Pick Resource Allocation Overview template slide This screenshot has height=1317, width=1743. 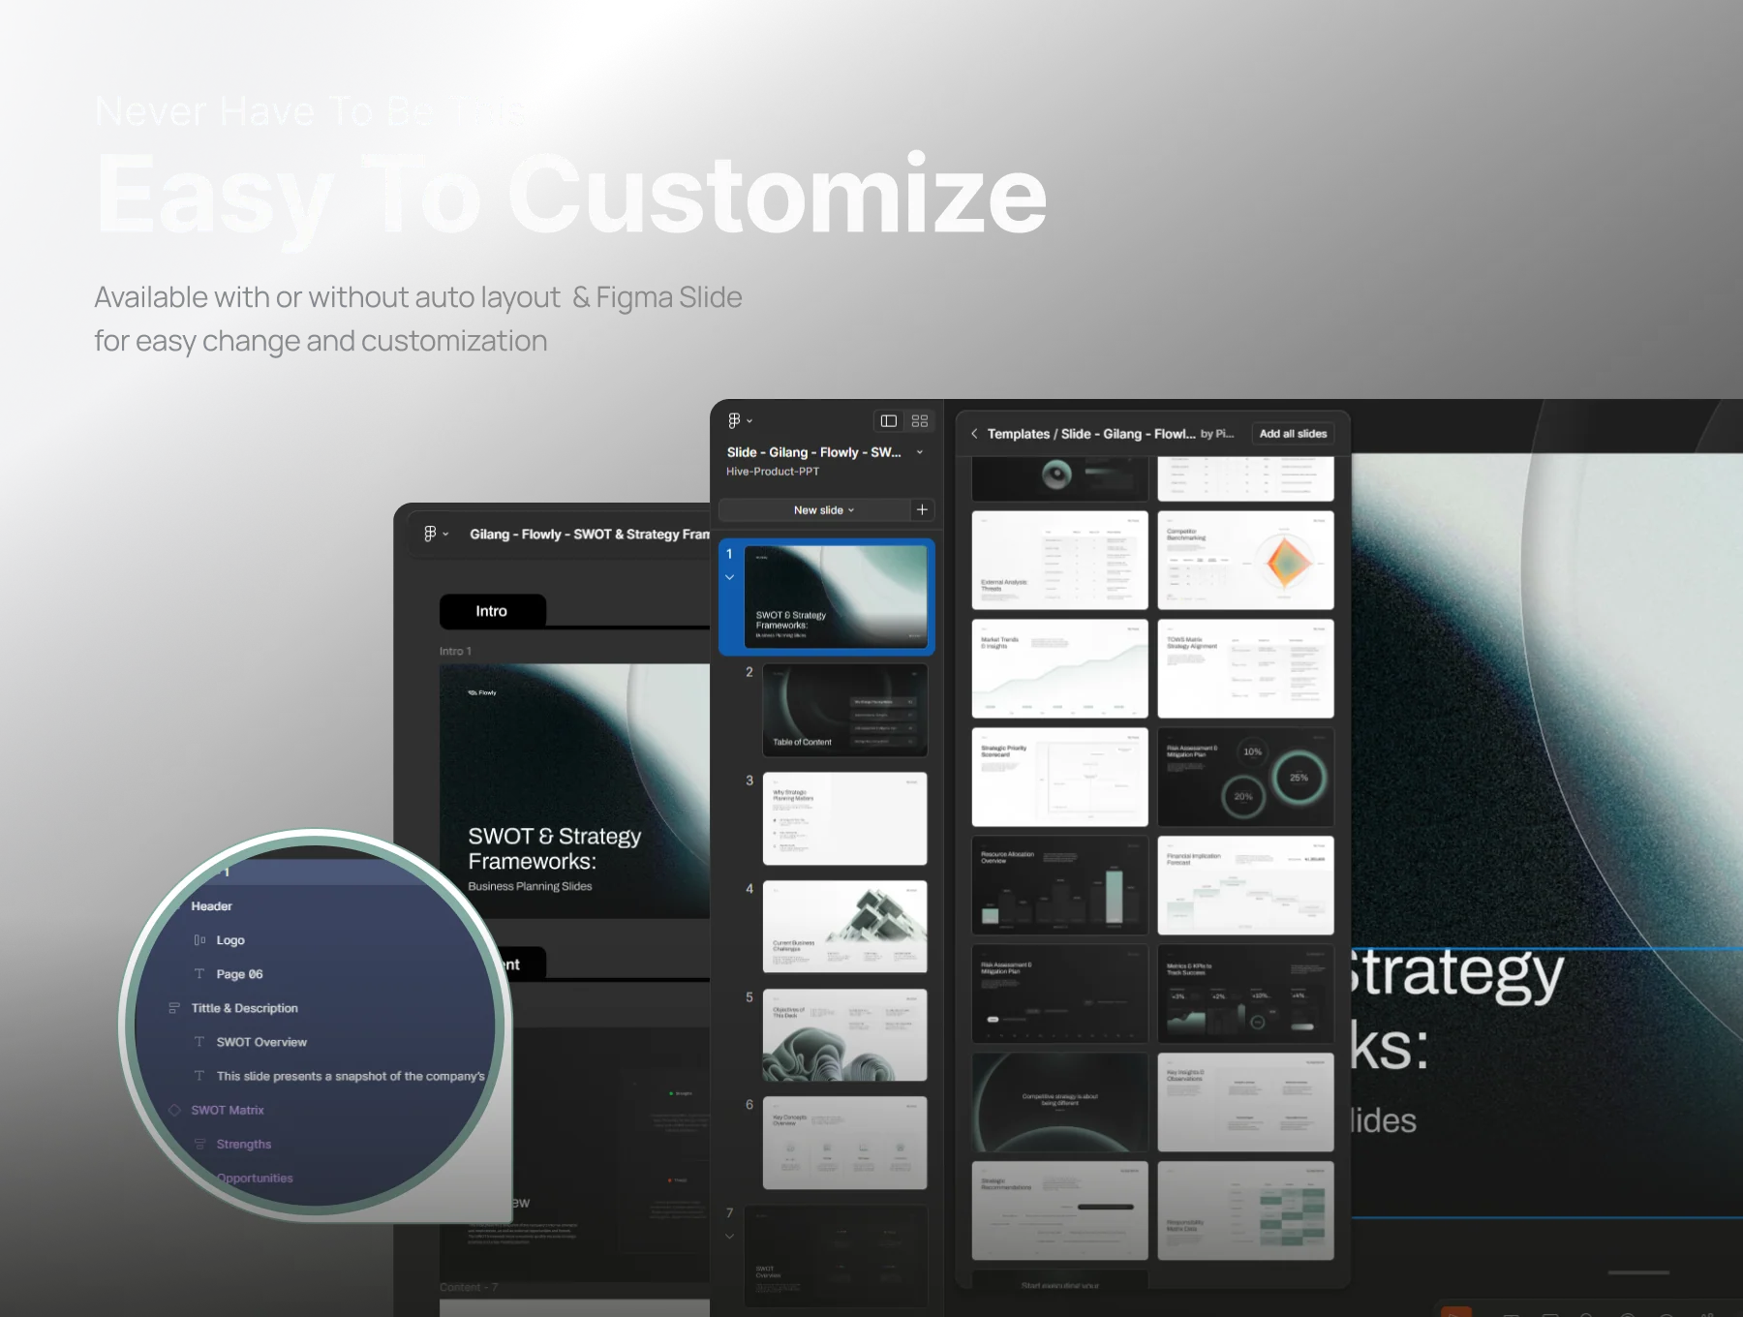coord(1059,885)
